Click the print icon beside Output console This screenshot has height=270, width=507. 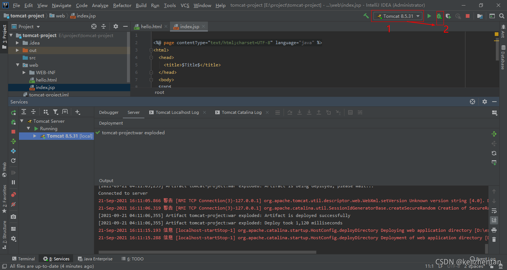[494, 230]
